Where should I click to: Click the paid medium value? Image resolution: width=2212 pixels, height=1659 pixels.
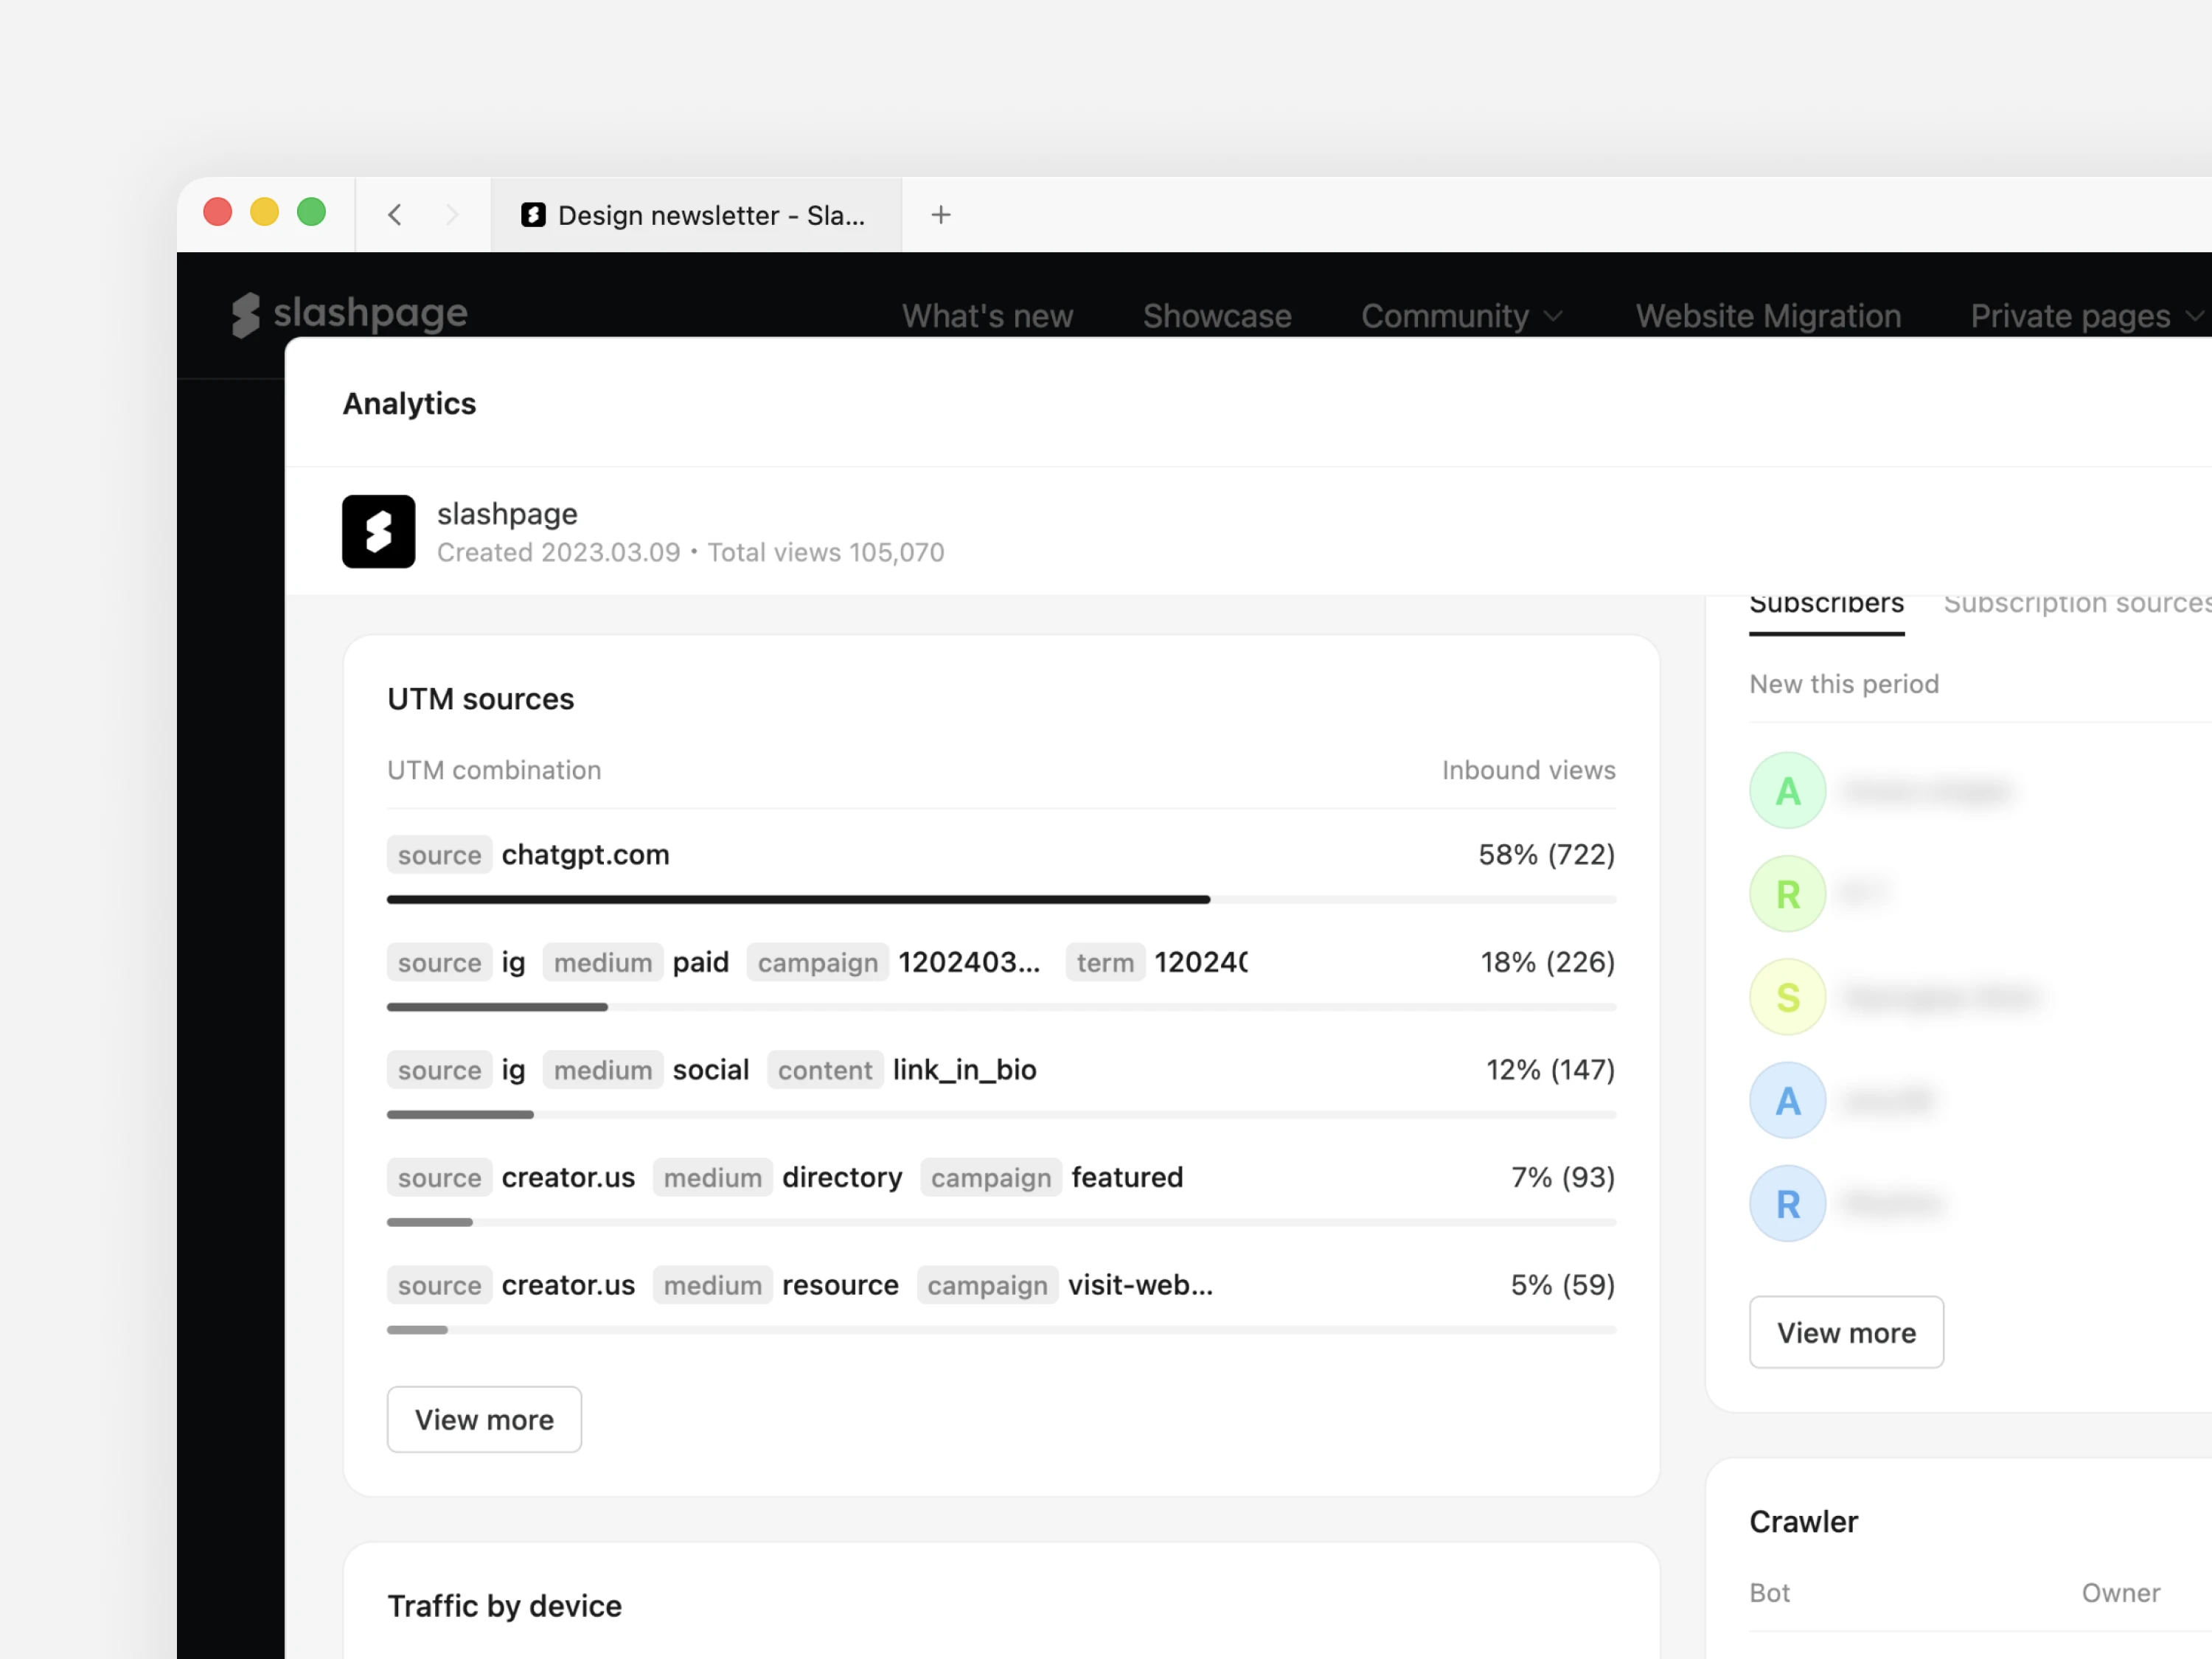pyautogui.click(x=700, y=963)
